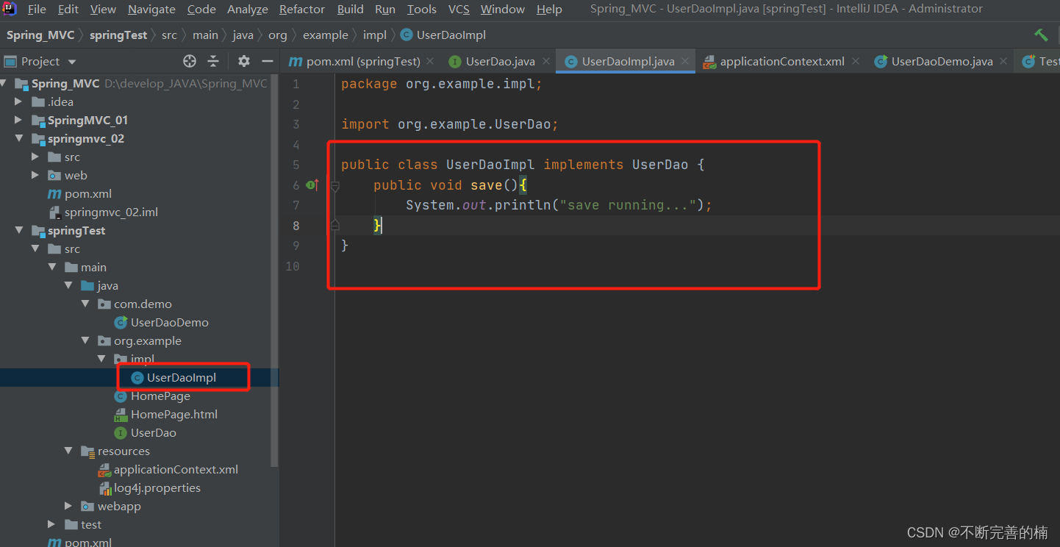Open the File menu
The image size is (1060, 547).
tap(37, 9)
